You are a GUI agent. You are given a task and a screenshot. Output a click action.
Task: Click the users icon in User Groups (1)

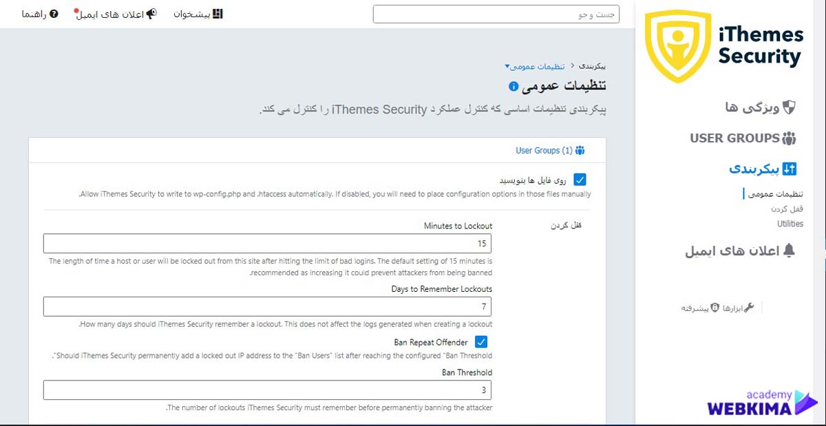tap(580, 150)
